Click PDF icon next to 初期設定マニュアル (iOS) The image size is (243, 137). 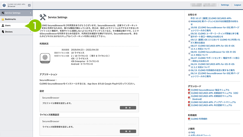189,93
